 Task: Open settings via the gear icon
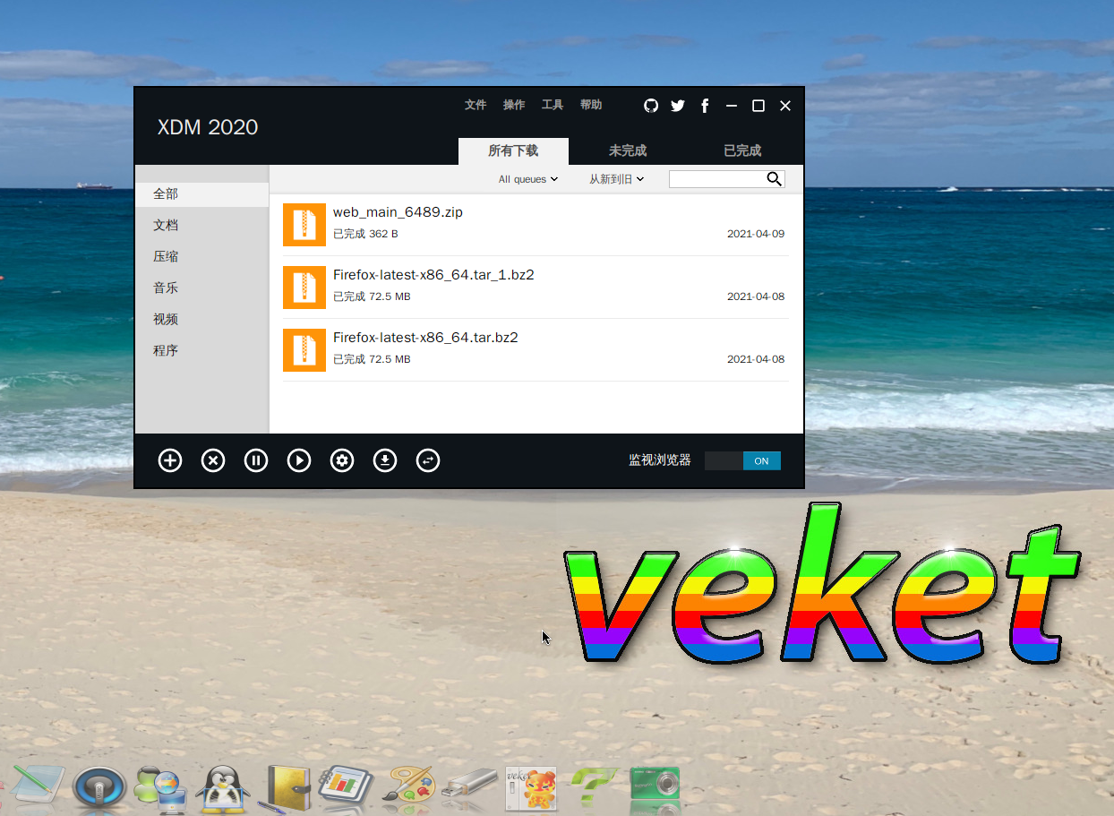(x=342, y=460)
